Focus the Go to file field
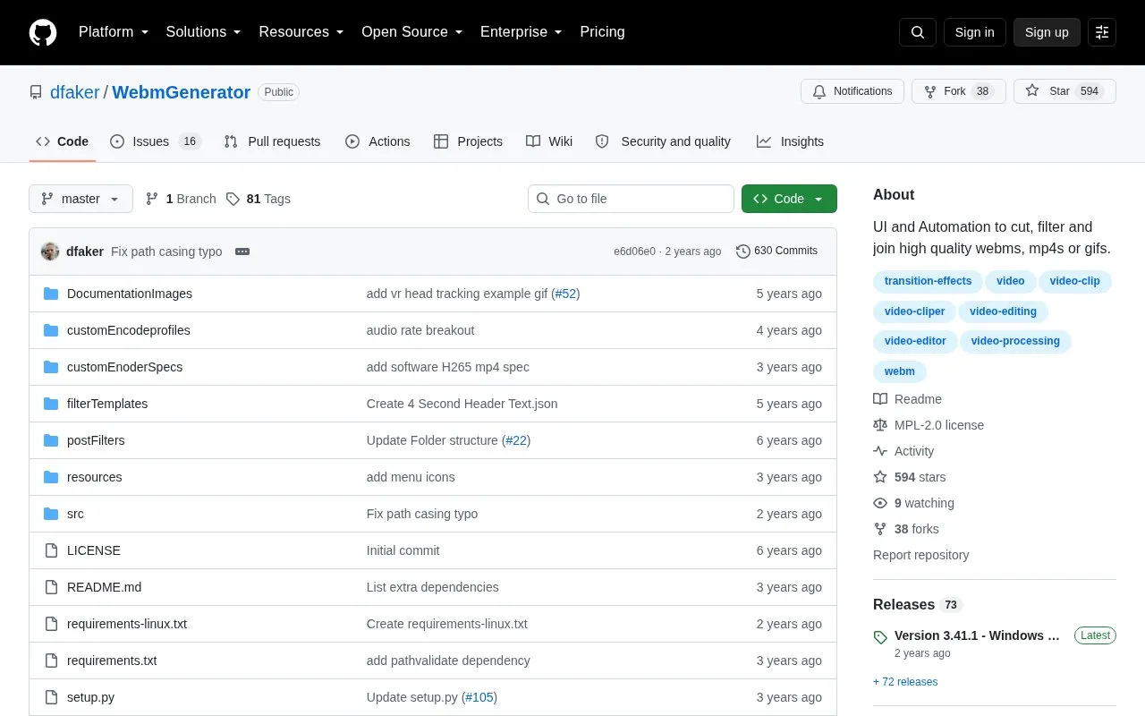The width and height of the screenshot is (1145, 716). (631, 199)
